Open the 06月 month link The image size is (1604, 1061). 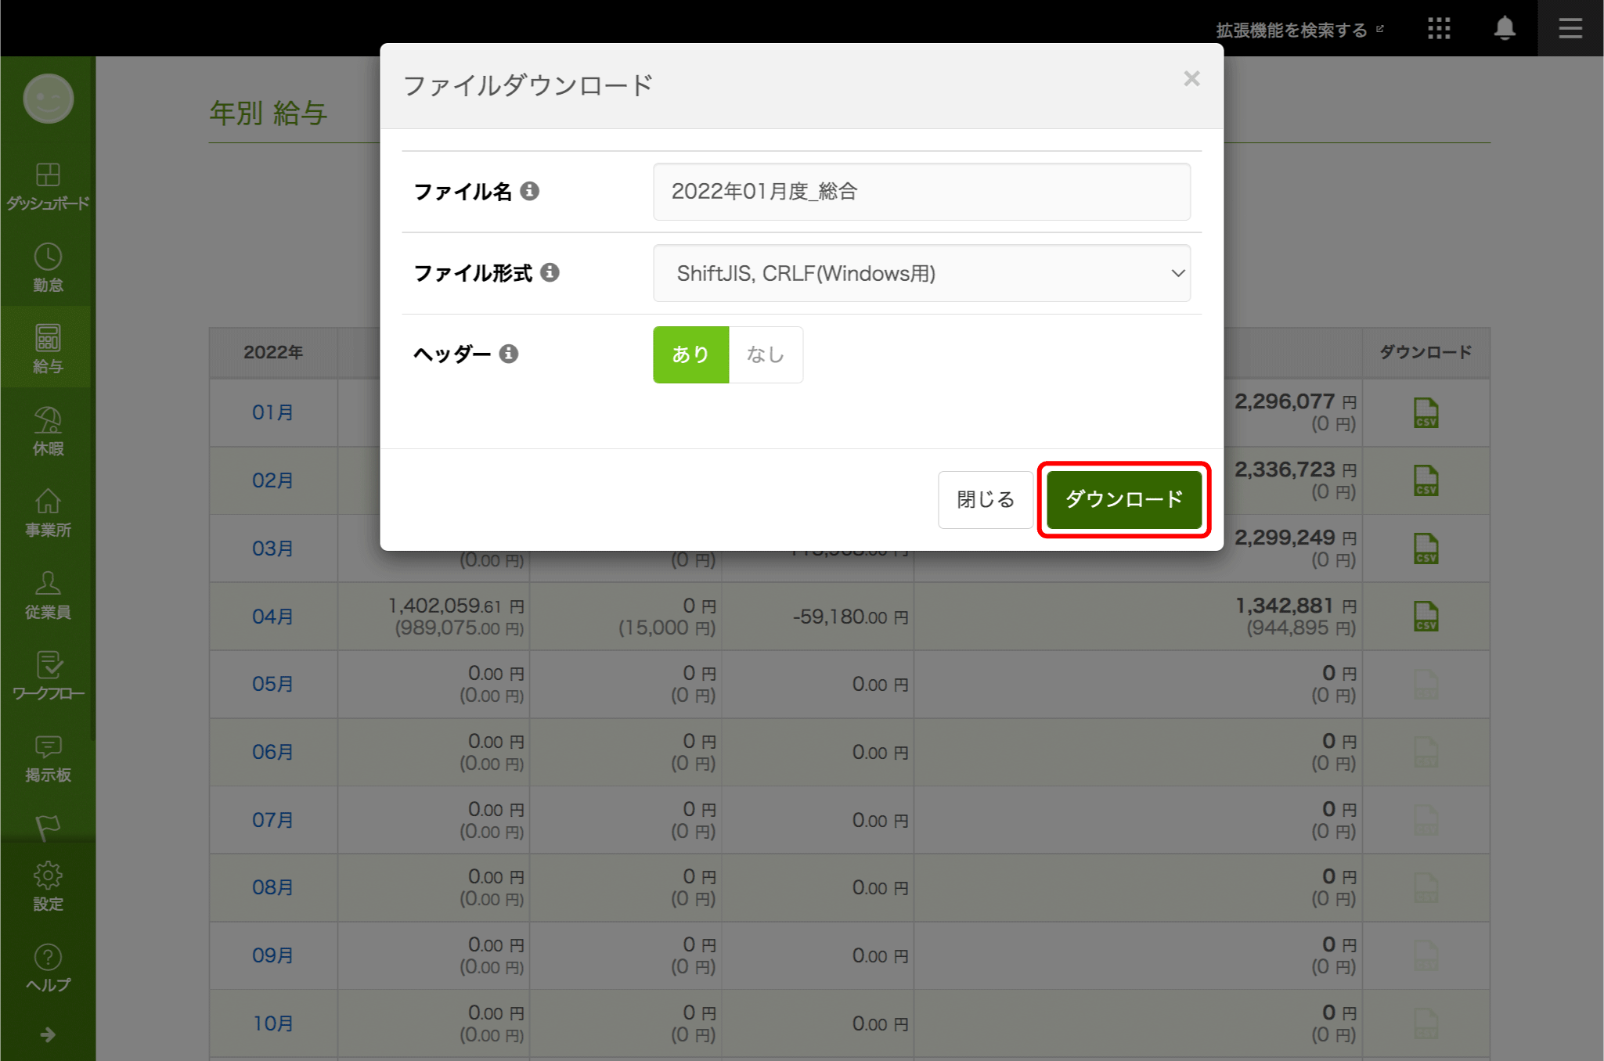(272, 752)
